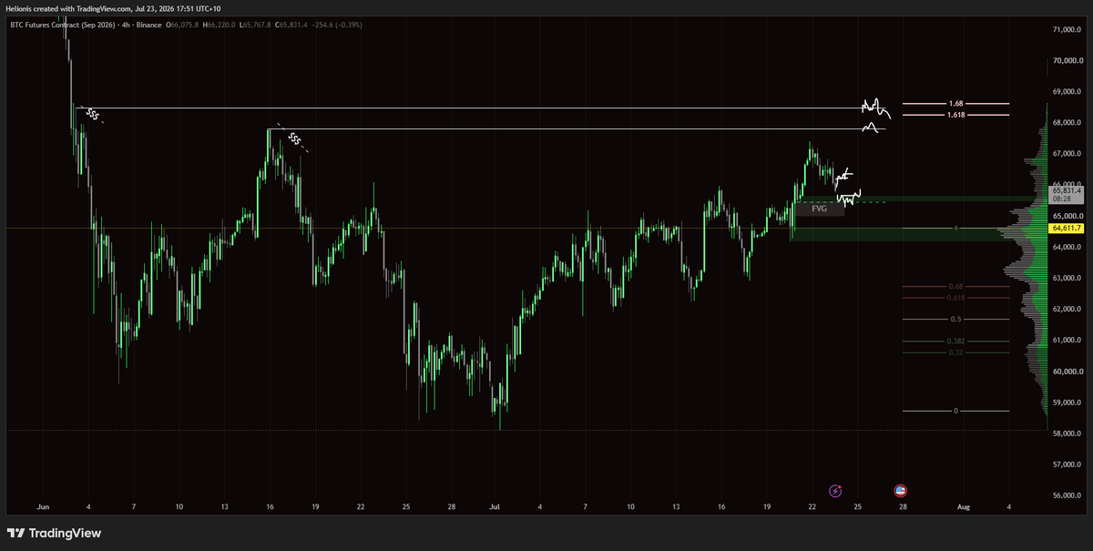Click the yellow 64,611.7 price label
The image size is (1093, 551).
(x=1065, y=228)
